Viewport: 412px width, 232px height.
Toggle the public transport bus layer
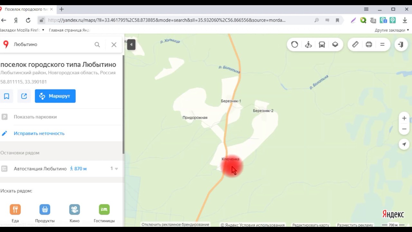(x=322, y=44)
